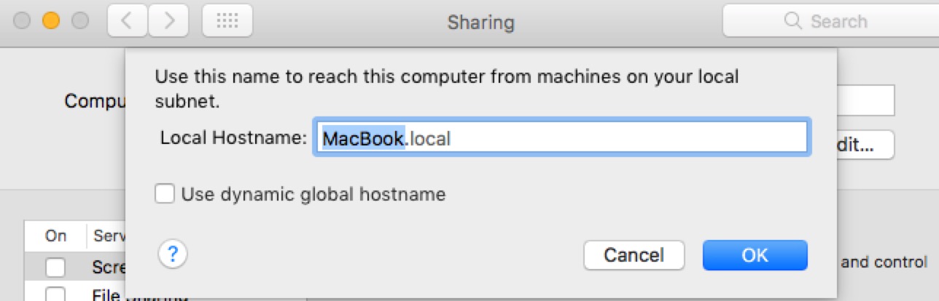Image resolution: width=939 pixels, height=301 pixels.
Task: Click the On column header
Action: coord(56,236)
